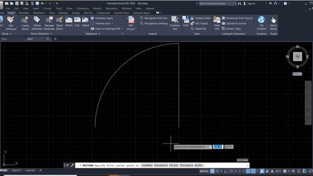Click the Plot printer icon
Screen dimensions: 313x176
click(x=37, y=3)
